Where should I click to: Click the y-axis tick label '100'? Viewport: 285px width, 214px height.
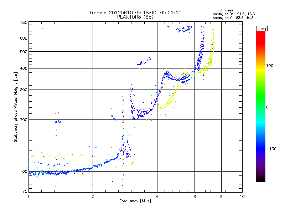point(24,171)
